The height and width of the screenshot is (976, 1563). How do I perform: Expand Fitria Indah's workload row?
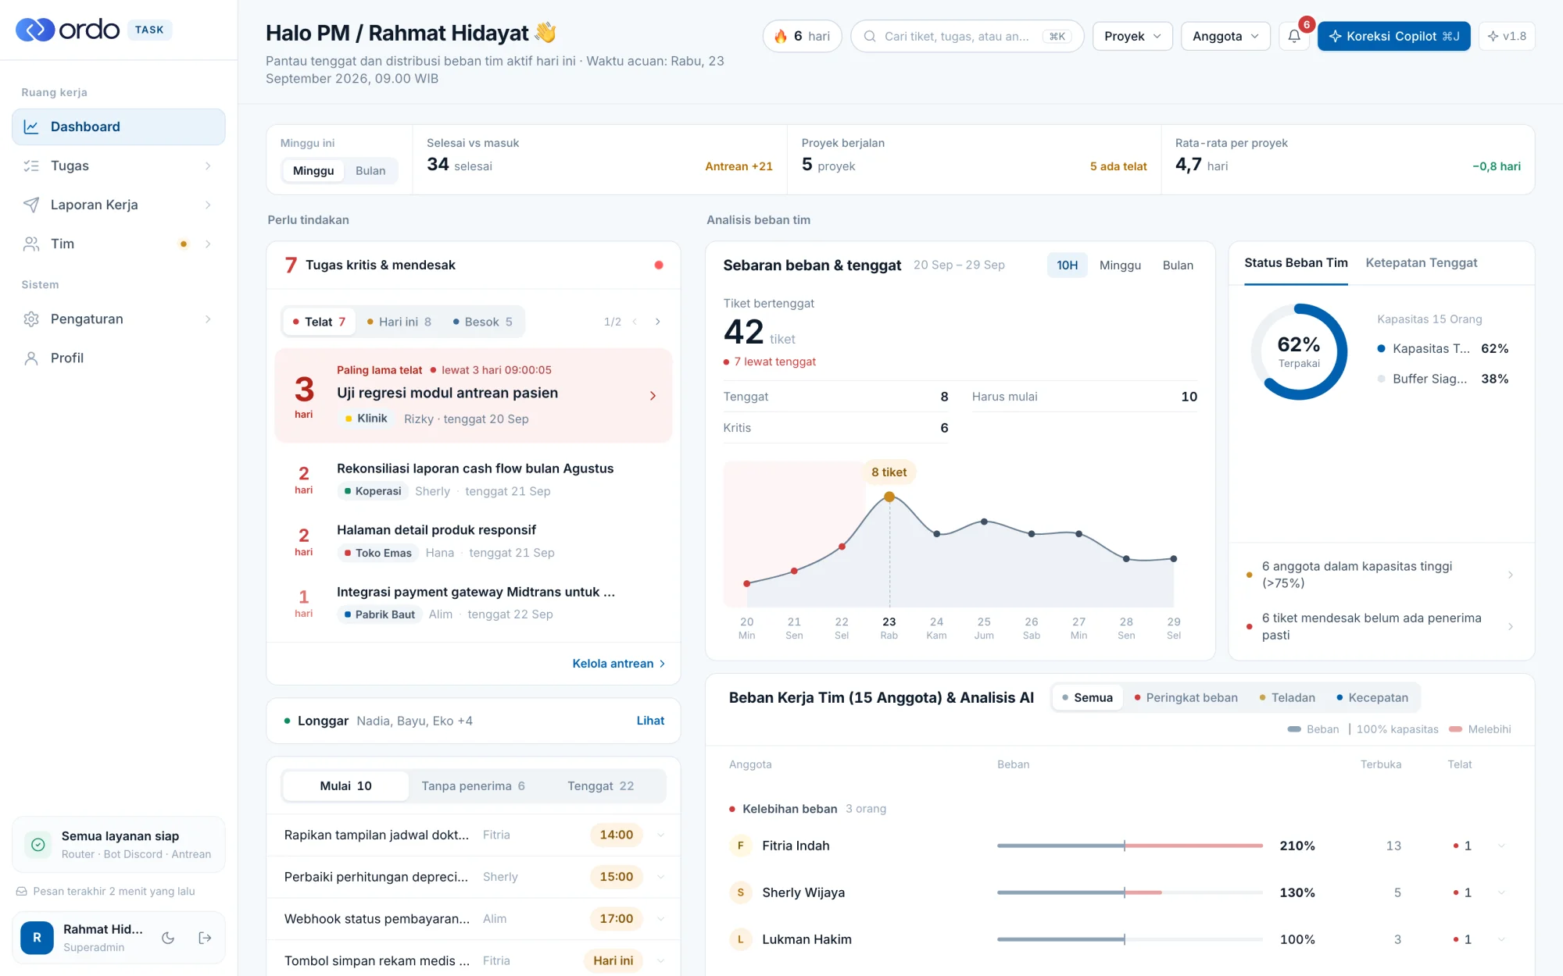1501,846
